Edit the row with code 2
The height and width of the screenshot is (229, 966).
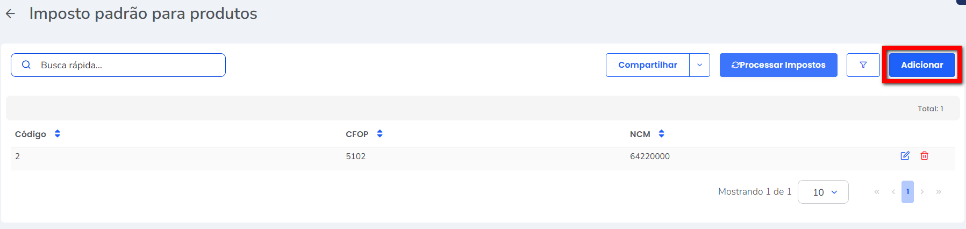(905, 156)
